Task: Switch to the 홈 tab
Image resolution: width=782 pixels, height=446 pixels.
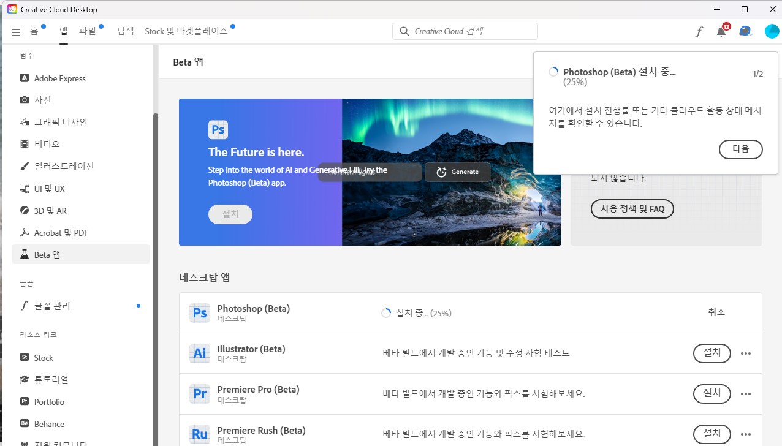Action: (x=34, y=31)
